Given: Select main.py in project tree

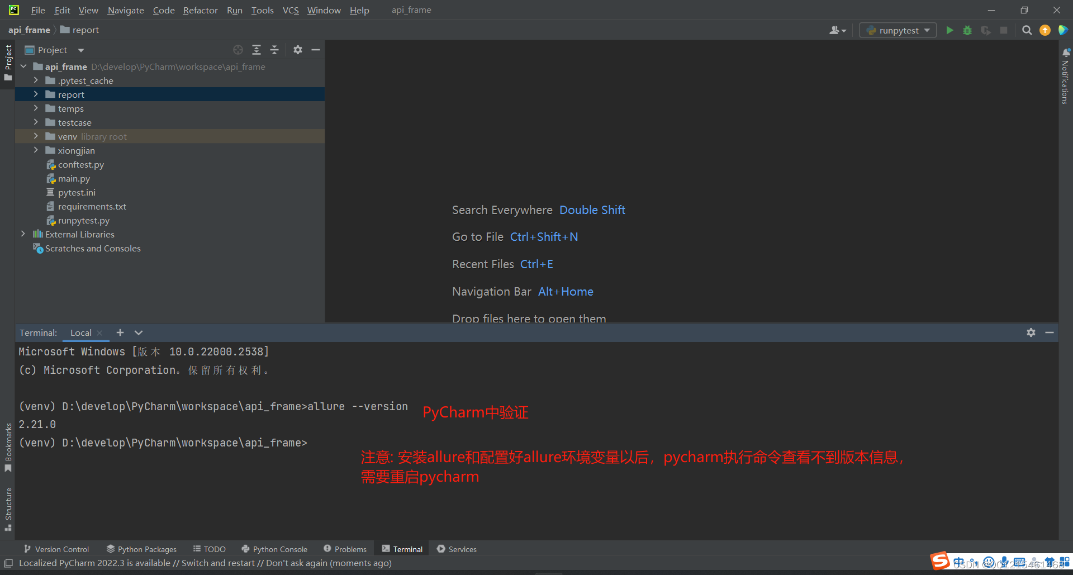Looking at the screenshot, I should [x=74, y=178].
